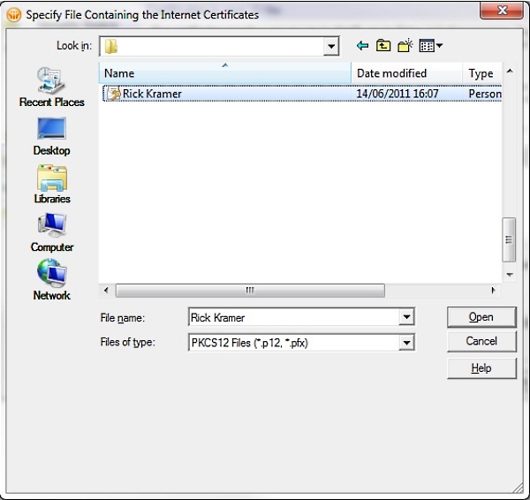
Task: Create a new folder
Action: (405, 45)
